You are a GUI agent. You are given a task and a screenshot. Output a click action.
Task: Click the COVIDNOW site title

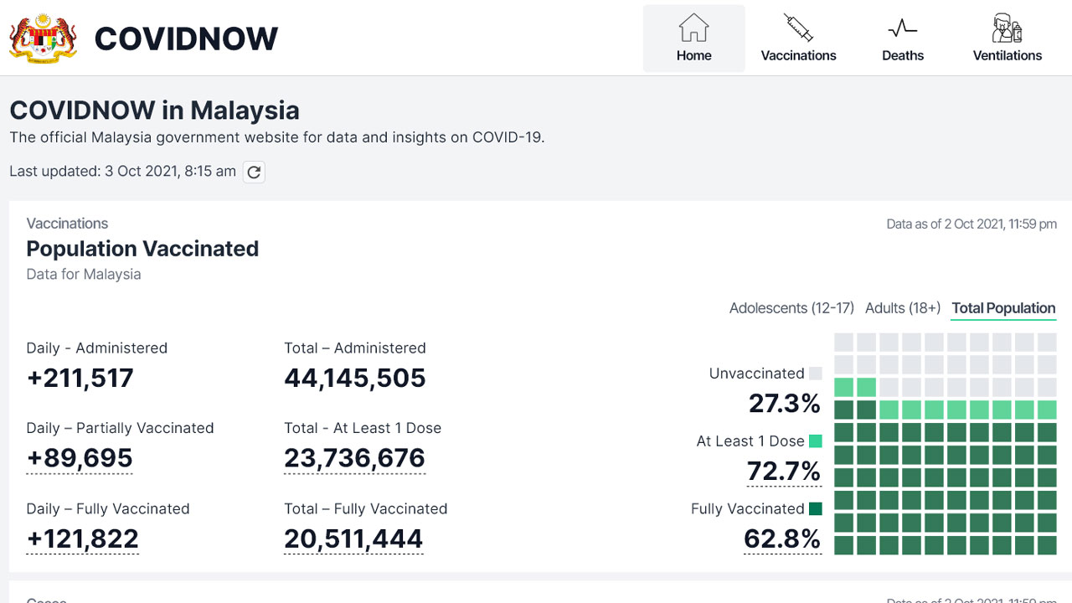pos(186,39)
